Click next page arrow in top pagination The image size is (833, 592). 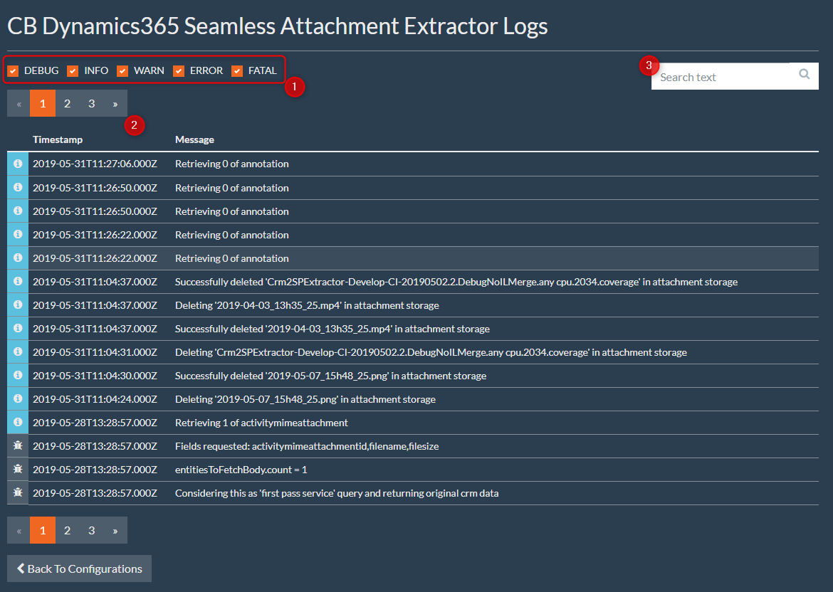(x=115, y=104)
